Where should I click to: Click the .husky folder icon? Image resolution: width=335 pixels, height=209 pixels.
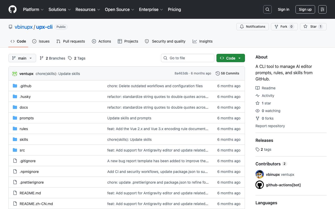click(x=15, y=97)
